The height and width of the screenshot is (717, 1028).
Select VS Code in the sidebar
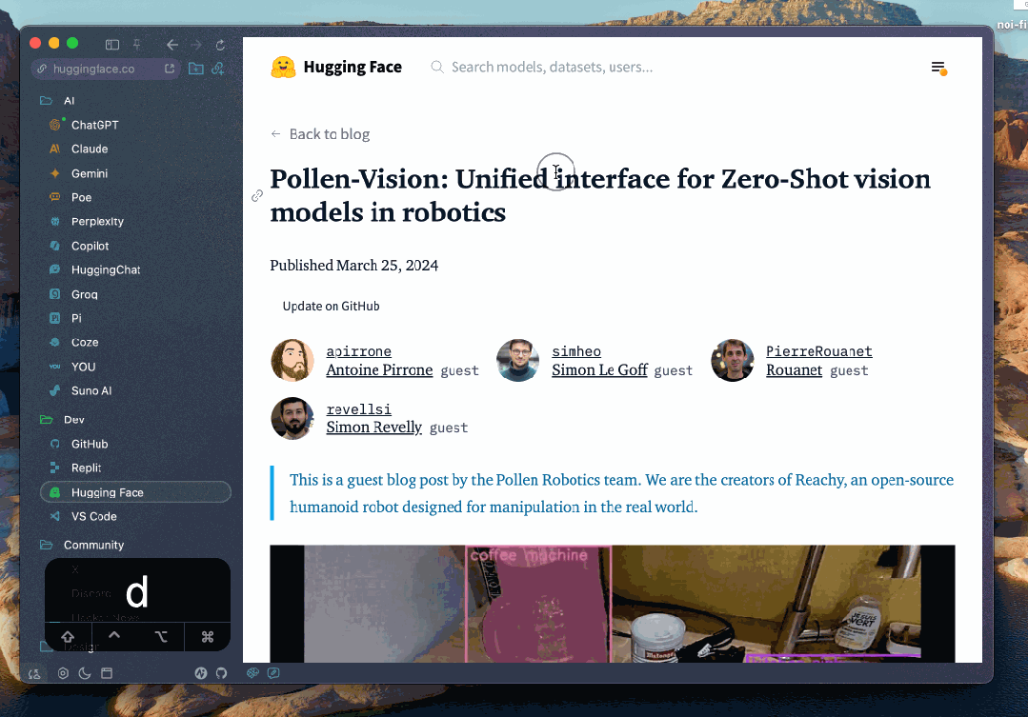93,516
